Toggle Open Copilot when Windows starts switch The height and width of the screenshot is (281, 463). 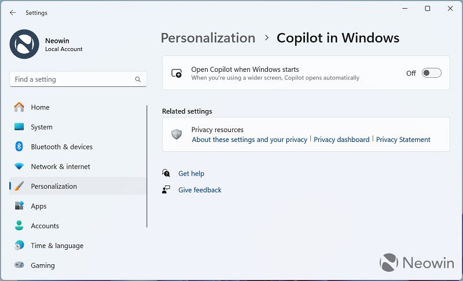431,73
